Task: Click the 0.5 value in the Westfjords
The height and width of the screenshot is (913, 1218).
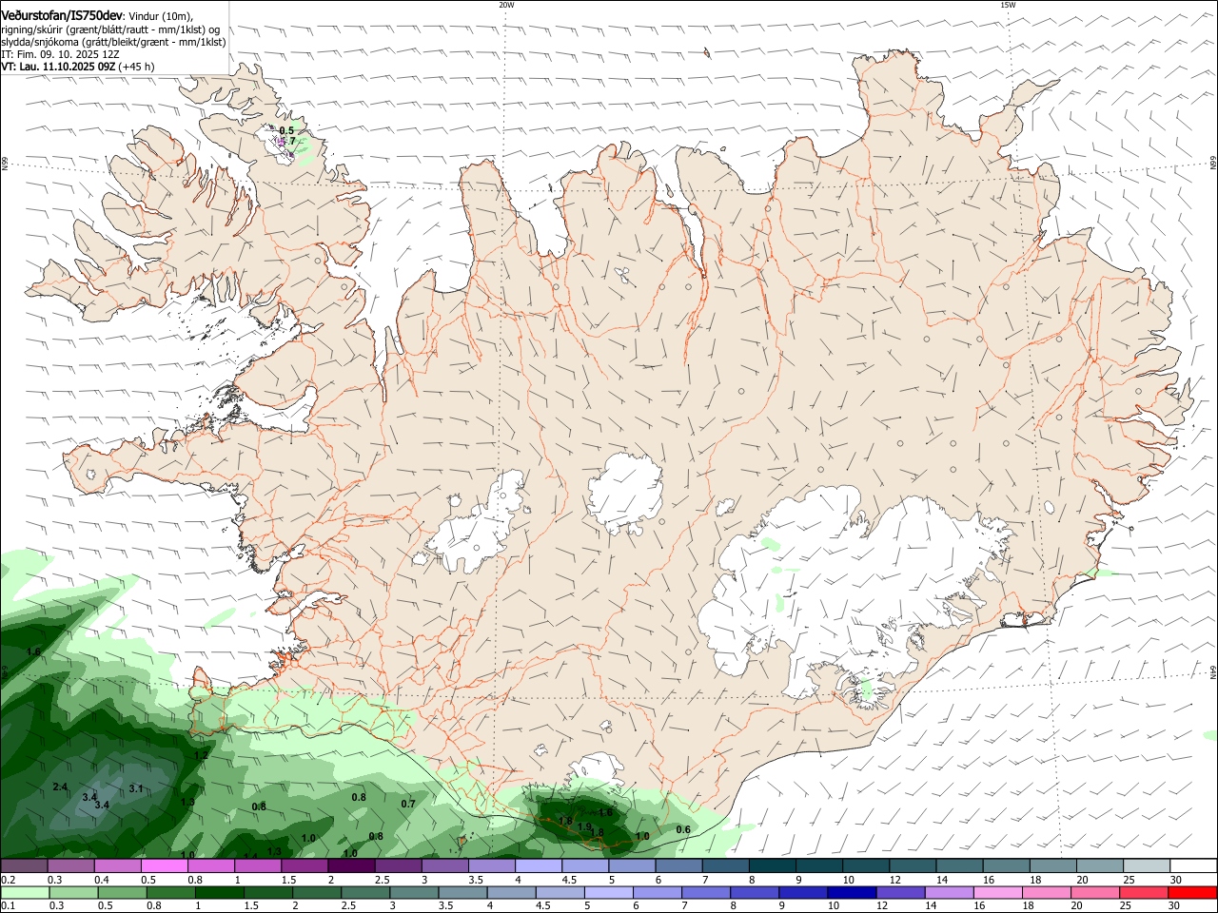Action: click(286, 130)
